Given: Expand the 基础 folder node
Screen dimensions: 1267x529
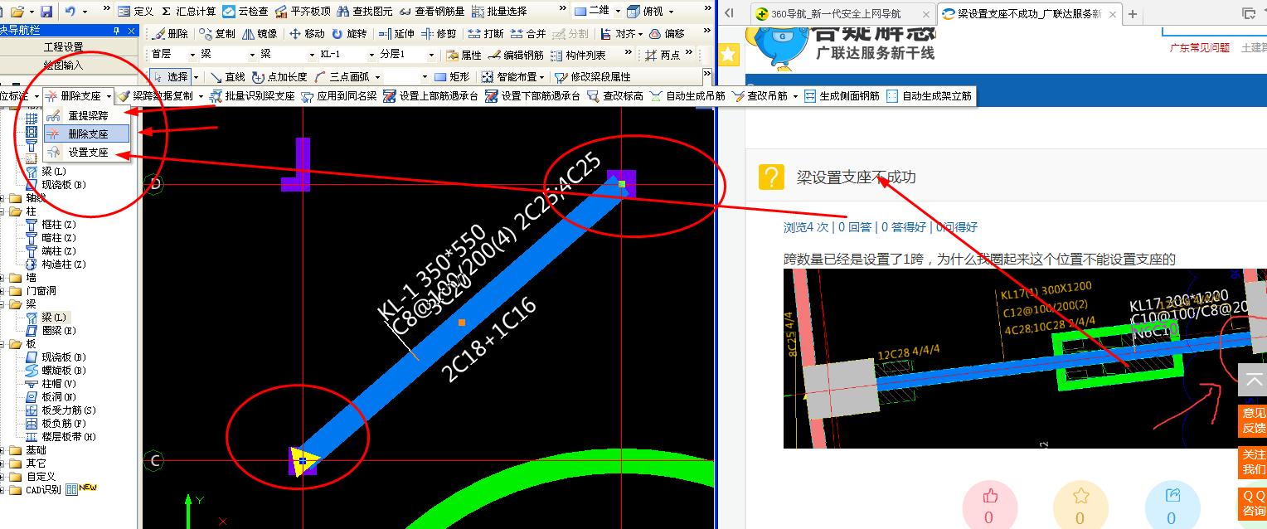Looking at the screenshot, I should coord(2,449).
